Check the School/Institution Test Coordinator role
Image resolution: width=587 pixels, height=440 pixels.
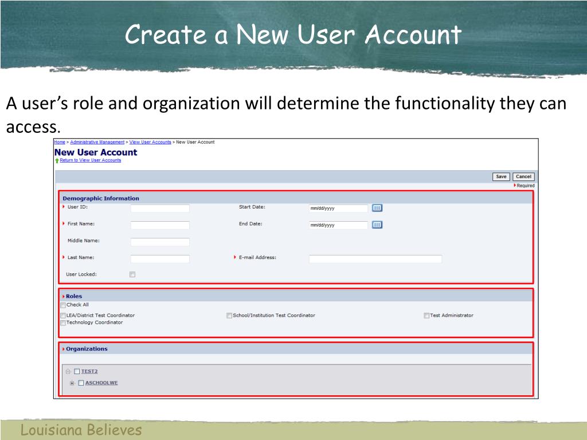[x=229, y=316]
